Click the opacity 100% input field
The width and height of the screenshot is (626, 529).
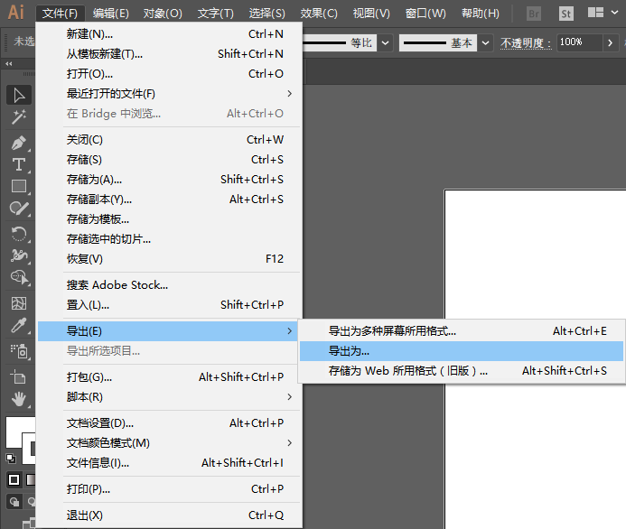579,42
